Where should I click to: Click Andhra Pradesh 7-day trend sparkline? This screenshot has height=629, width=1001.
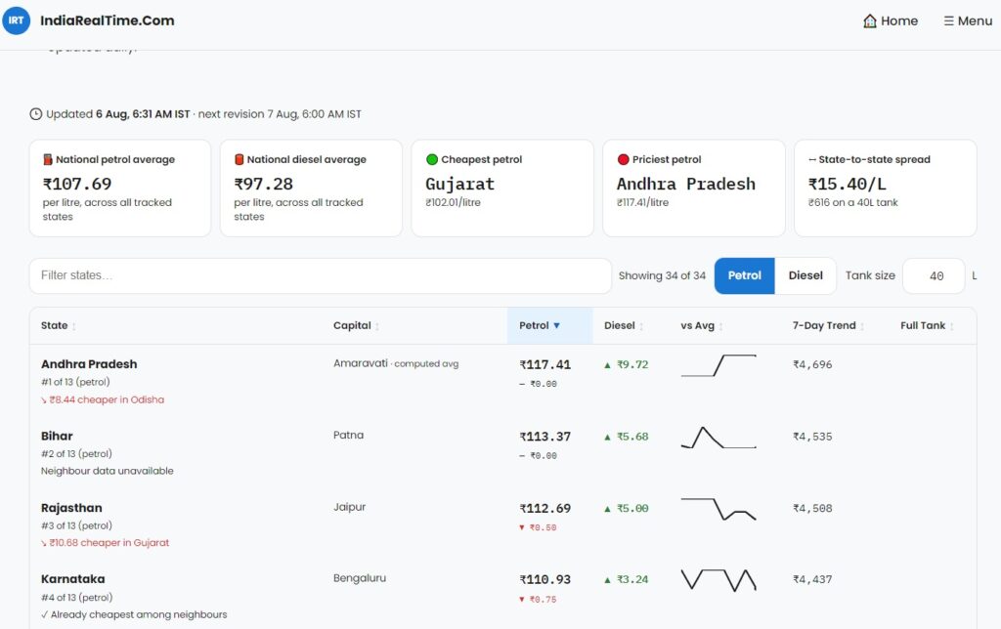click(718, 365)
